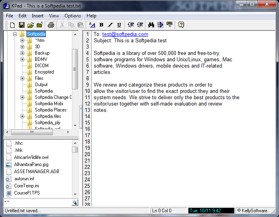The image size is (279, 217).
Task: Click line 4 in the editor text
Action: click(x=156, y=53)
